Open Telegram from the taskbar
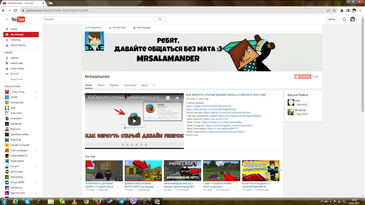Screen dimensions: 365x205 (x=121, y=201)
